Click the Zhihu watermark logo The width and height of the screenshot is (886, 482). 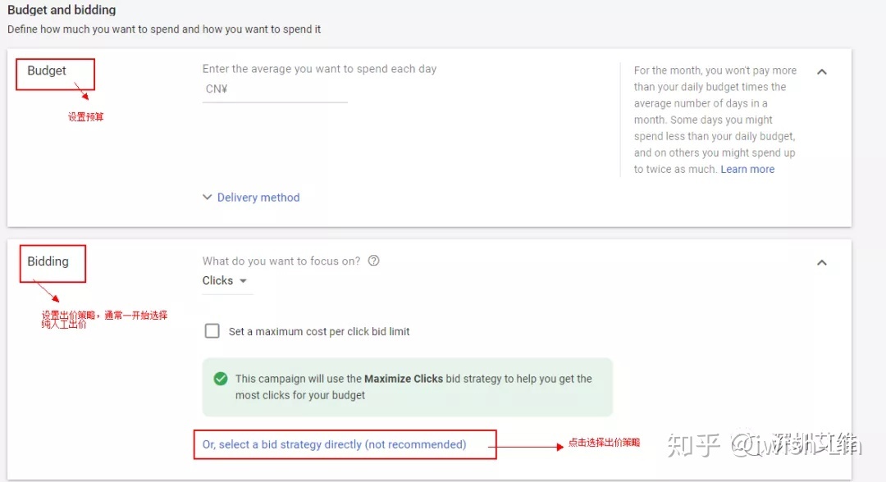pyautogui.click(x=693, y=445)
